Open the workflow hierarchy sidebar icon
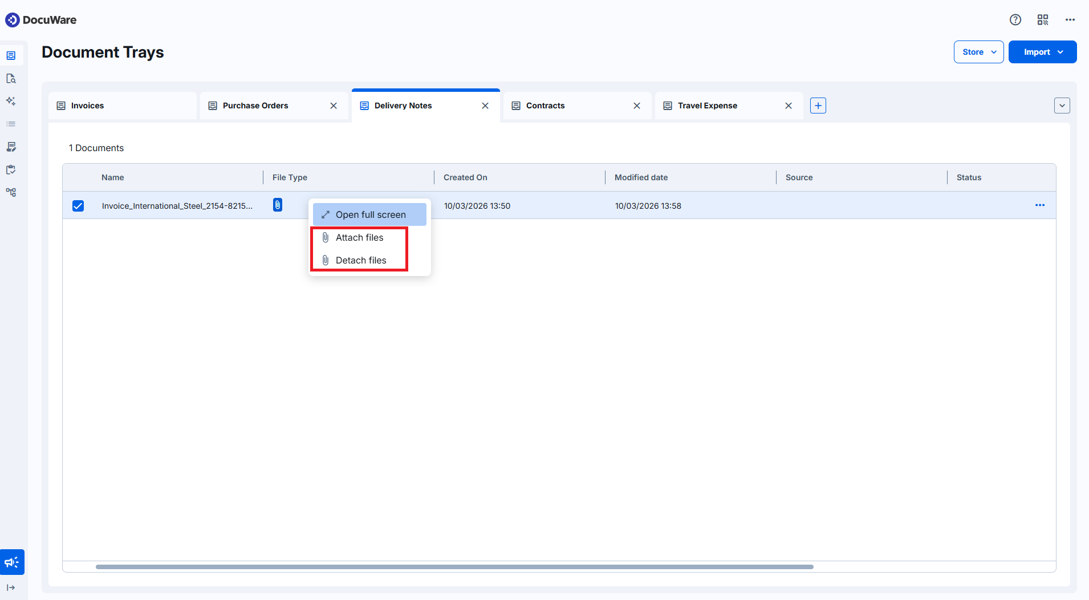 click(11, 192)
